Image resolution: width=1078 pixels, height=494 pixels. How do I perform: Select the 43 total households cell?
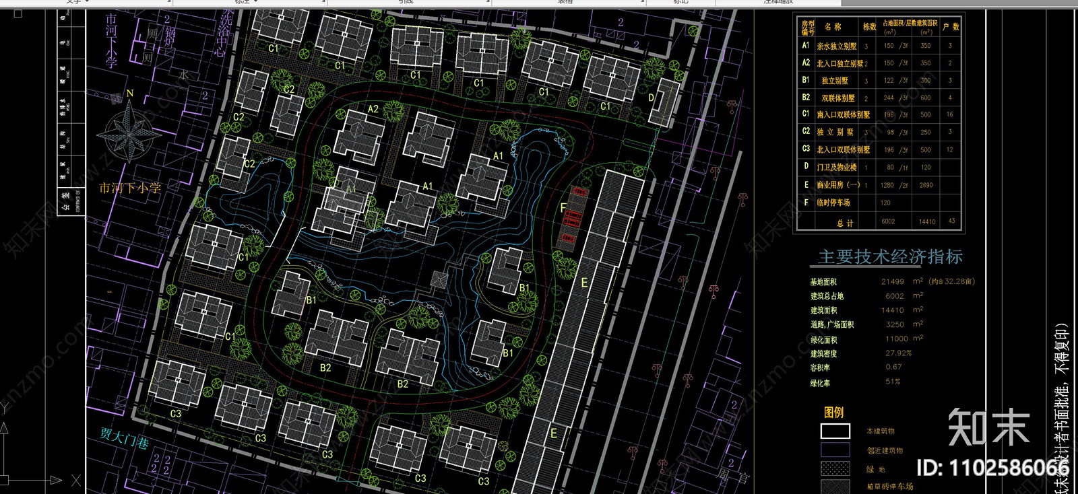point(951,221)
